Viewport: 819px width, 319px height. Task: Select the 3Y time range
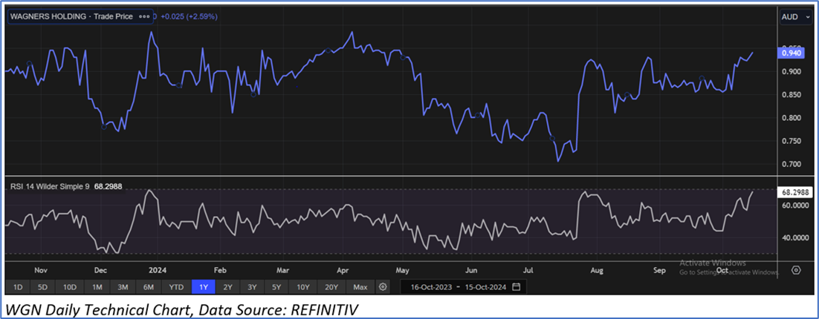(x=252, y=286)
